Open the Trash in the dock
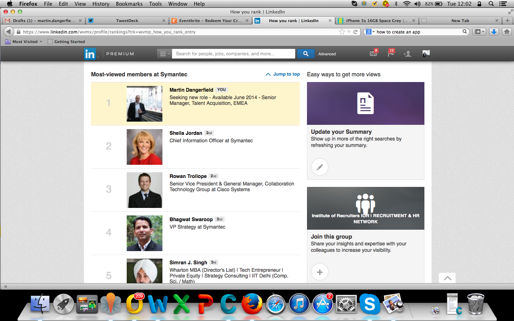 pos(476,304)
